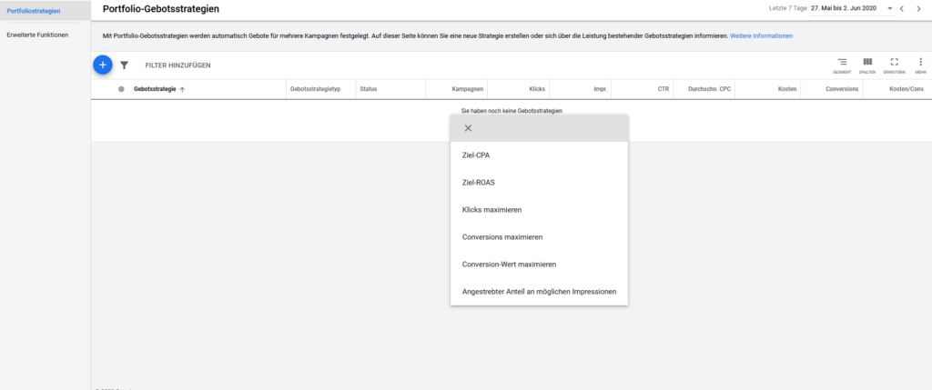Close the strategy type popup with X
Viewport: 932px width, 390px height.
(x=468, y=128)
